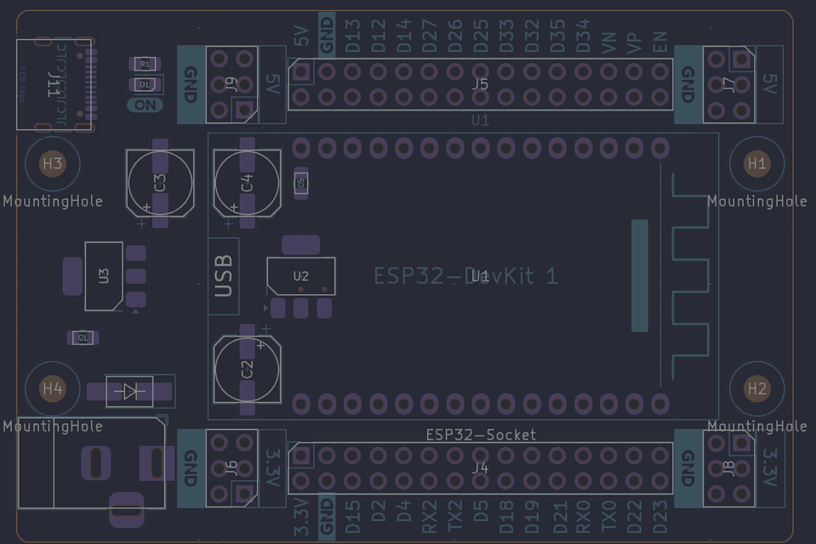The image size is (816, 544).
Task: Click the J9 power header
Action: (232, 84)
